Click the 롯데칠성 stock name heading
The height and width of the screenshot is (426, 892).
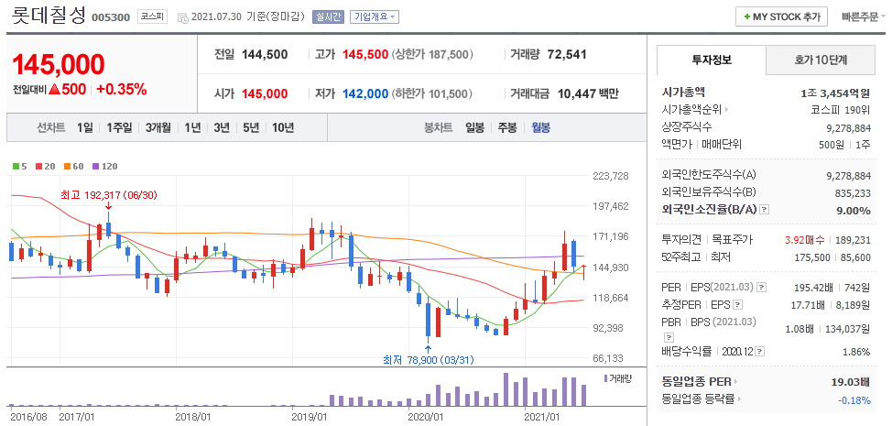tap(49, 16)
